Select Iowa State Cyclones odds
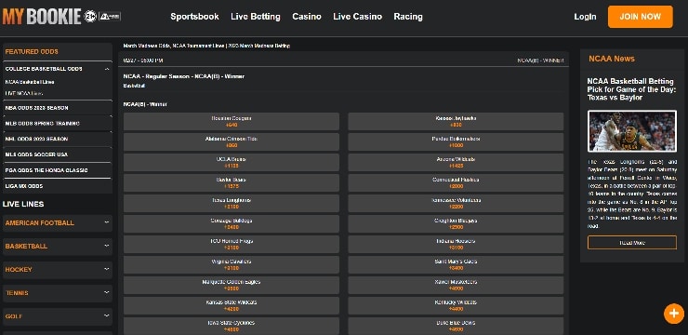 pyautogui.click(x=232, y=327)
